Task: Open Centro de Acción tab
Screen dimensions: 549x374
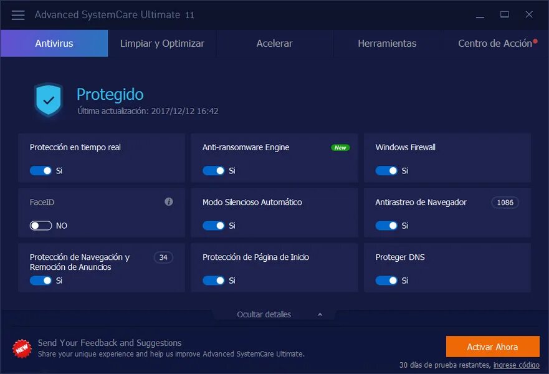Action: coord(495,44)
